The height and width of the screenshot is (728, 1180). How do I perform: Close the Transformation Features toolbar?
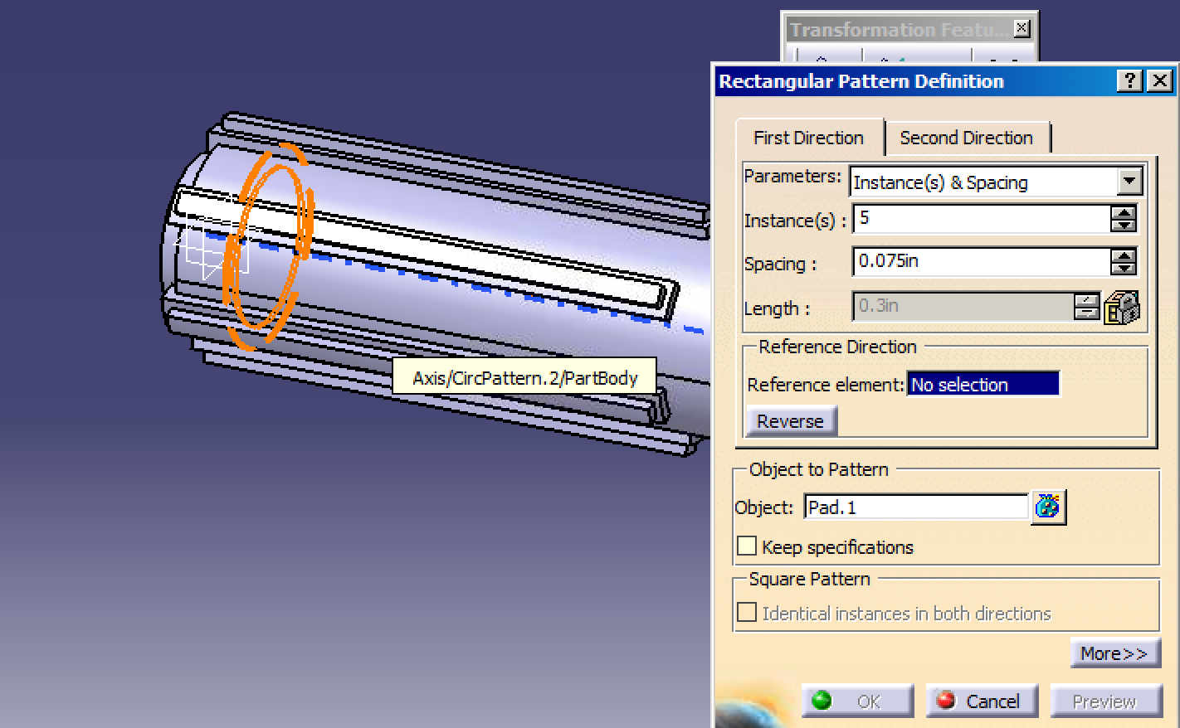coord(1022,29)
